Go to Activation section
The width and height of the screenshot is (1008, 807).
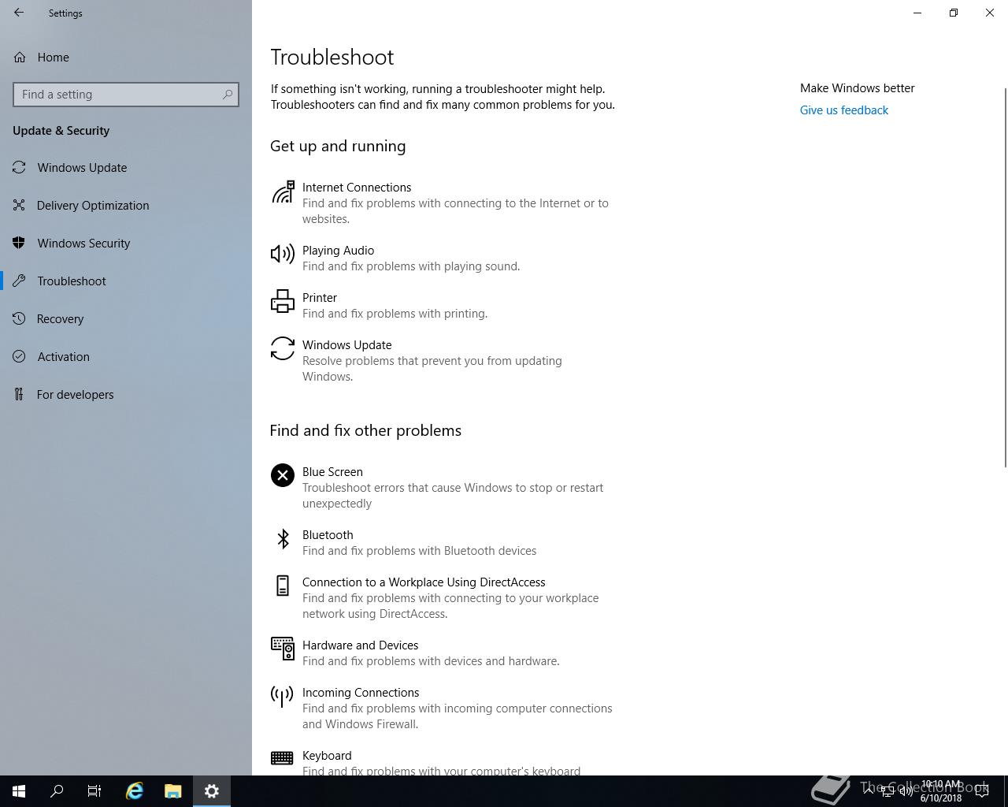click(x=126, y=356)
